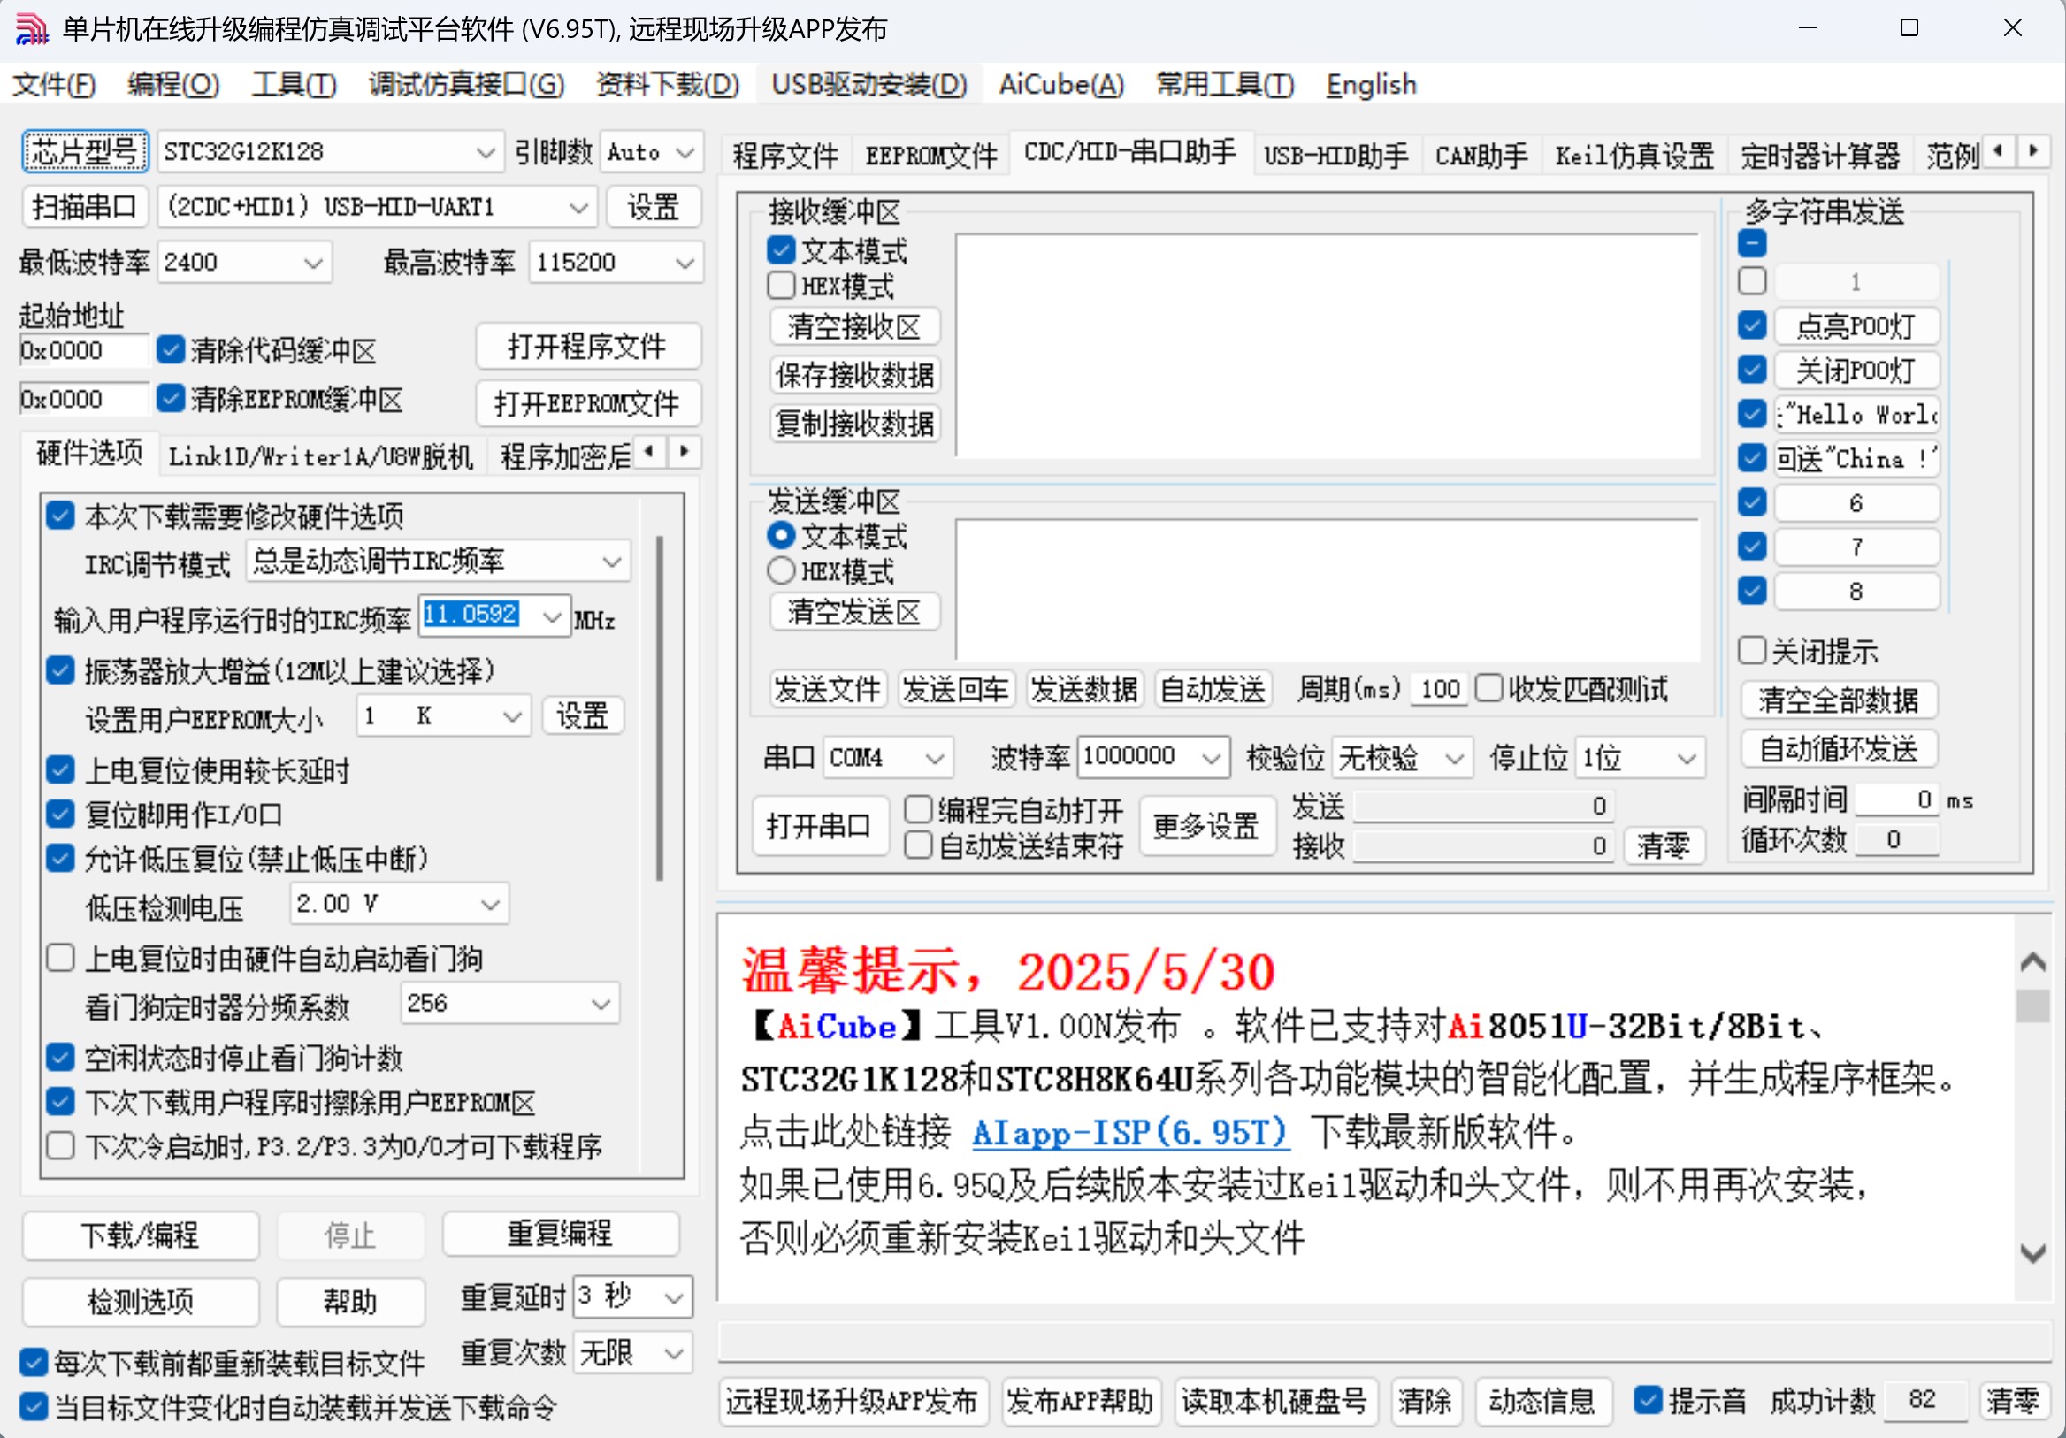Enable 关闭提示 checkbox
This screenshot has width=2066, height=1438.
coord(1752,650)
